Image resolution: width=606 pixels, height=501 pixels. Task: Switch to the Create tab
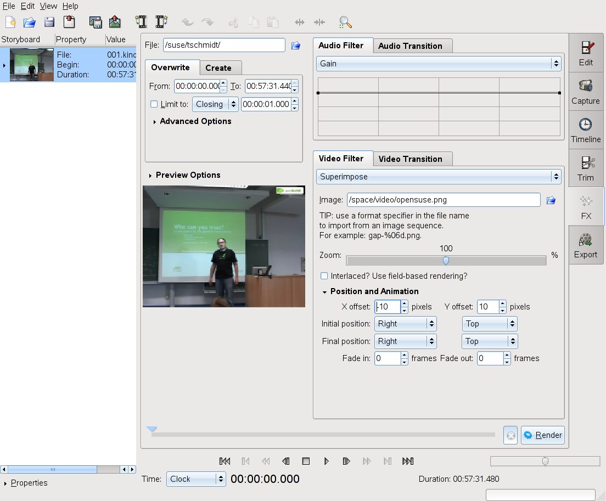click(218, 68)
